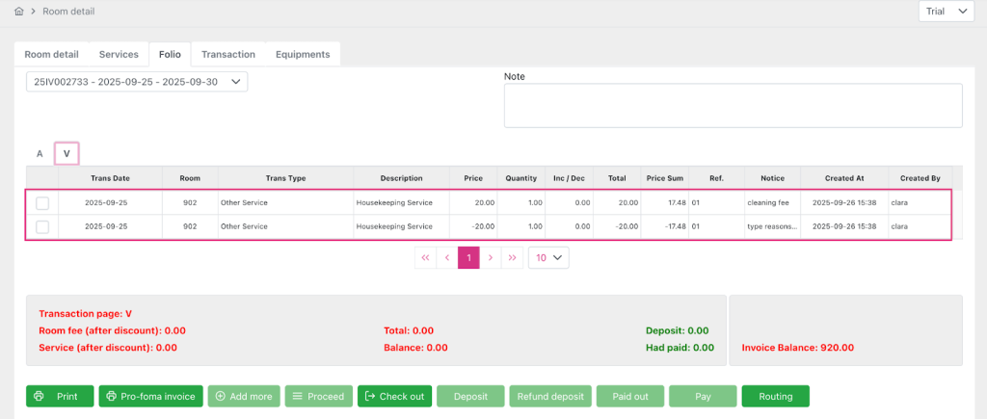Open the Pro-foma invoice
This screenshot has width=987, height=419.
coord(150,396)
